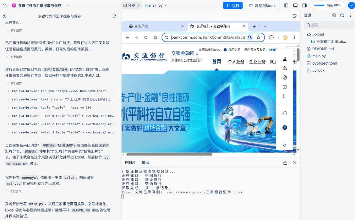Bookmark the page with the star icon
Screen dimensions: 355x220
(x=258, y=37)
